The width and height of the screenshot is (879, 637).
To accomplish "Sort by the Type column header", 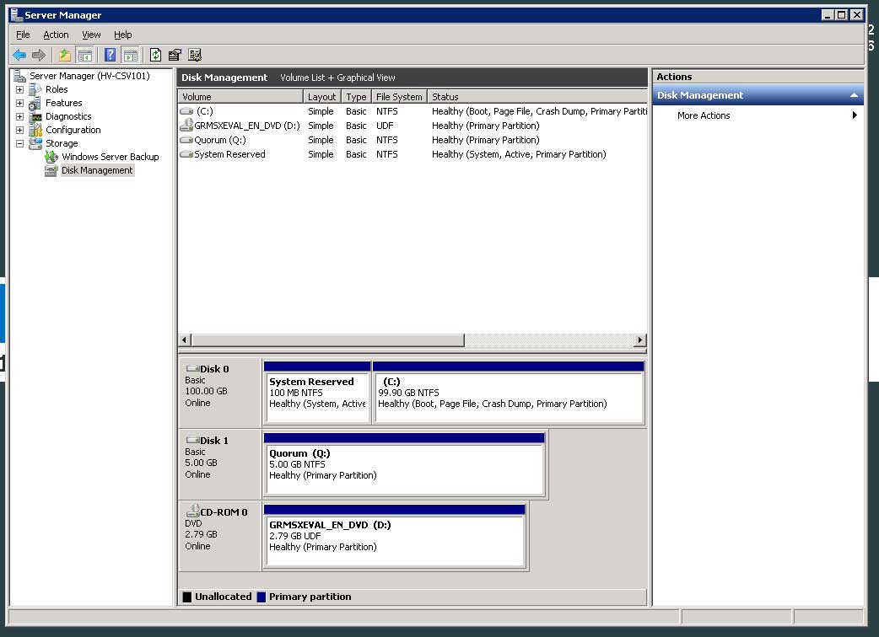I will (x=356, y=97).
